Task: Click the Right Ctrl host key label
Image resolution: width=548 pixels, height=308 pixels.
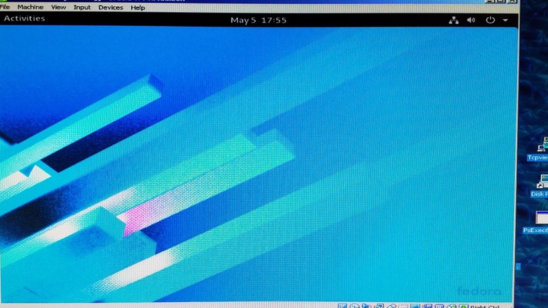Action: tap(484, 307)
